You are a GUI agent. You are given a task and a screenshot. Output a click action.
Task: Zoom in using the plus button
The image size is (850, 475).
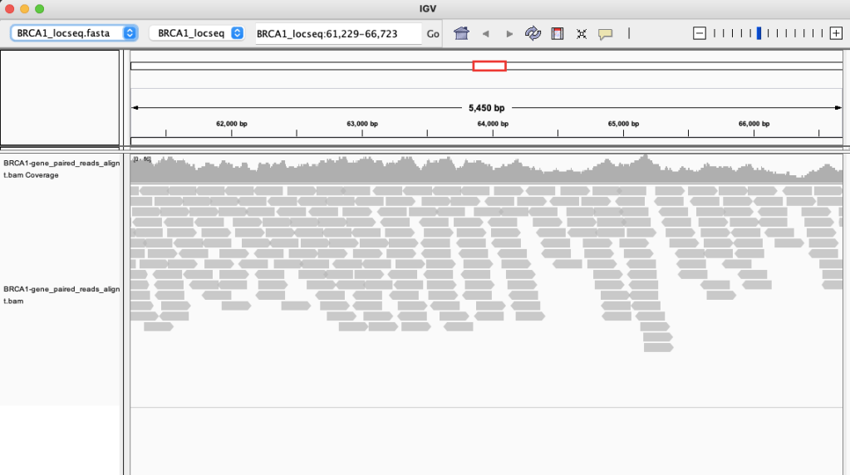tap(836, 33)
